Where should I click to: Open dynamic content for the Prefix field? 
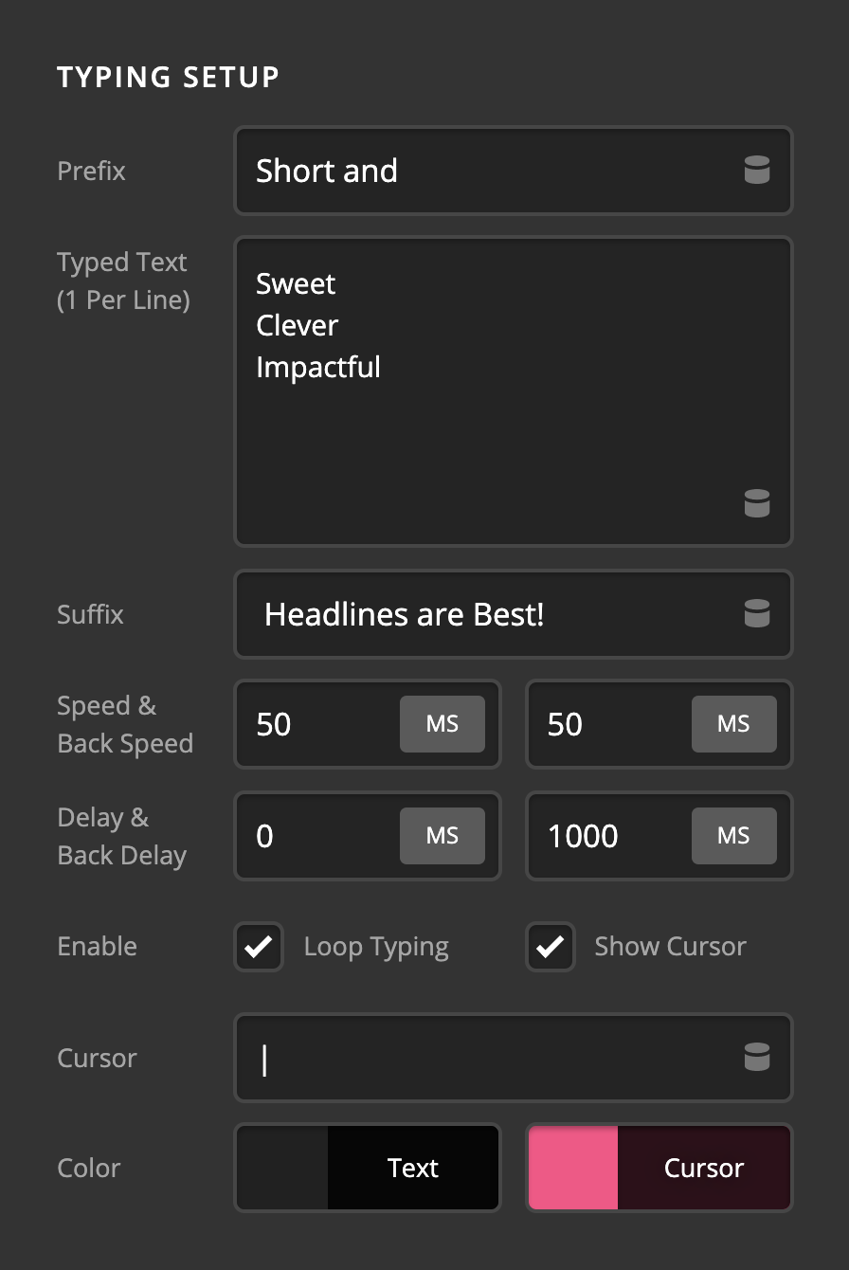pos(757,171)
